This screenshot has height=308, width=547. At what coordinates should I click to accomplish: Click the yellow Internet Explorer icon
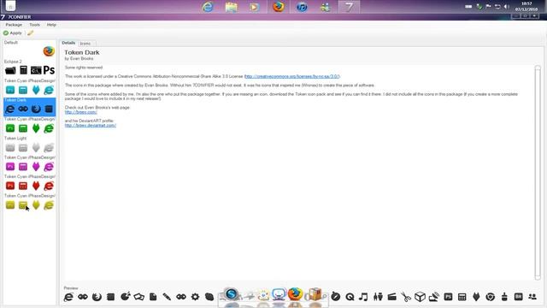coord(49,205)
